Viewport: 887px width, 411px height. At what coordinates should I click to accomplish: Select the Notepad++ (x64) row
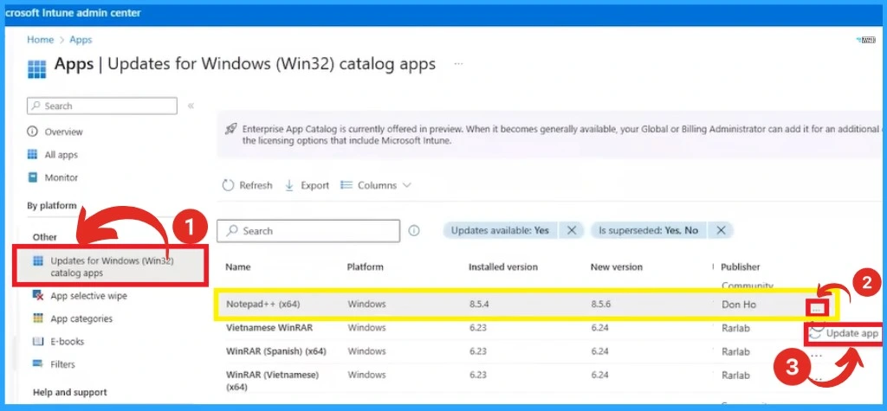click(526, 305)
